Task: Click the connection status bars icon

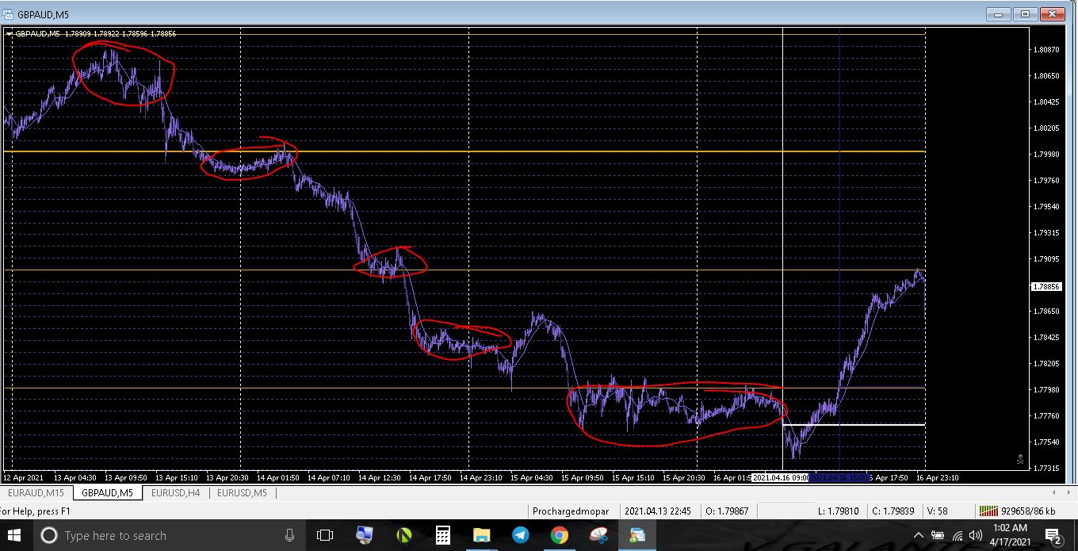Action: pos(988,511)
